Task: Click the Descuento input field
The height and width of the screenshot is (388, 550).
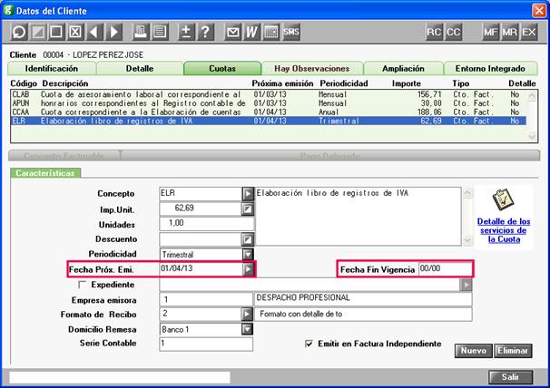Action: coord(201,239)
